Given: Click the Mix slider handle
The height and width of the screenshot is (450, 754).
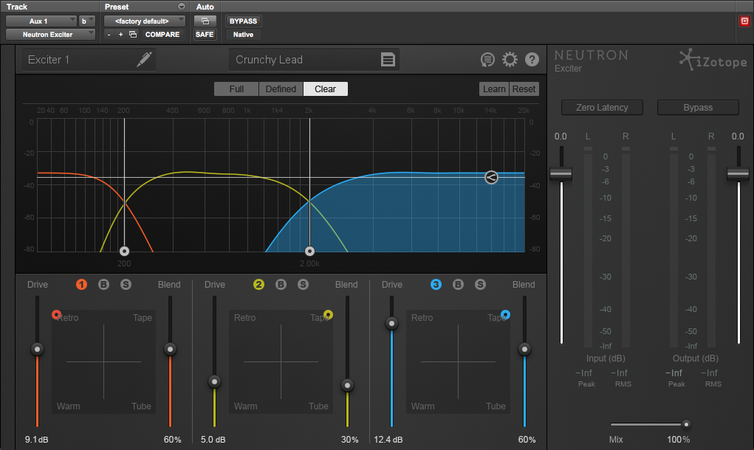Looking at the screenshot, I should [686, 424].
